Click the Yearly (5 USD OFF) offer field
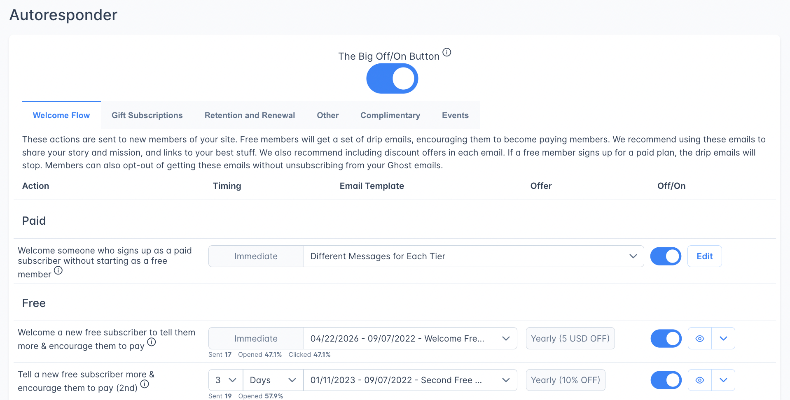Screen dimensions: 790x400 pyautogui.click(x=570, y=338)
